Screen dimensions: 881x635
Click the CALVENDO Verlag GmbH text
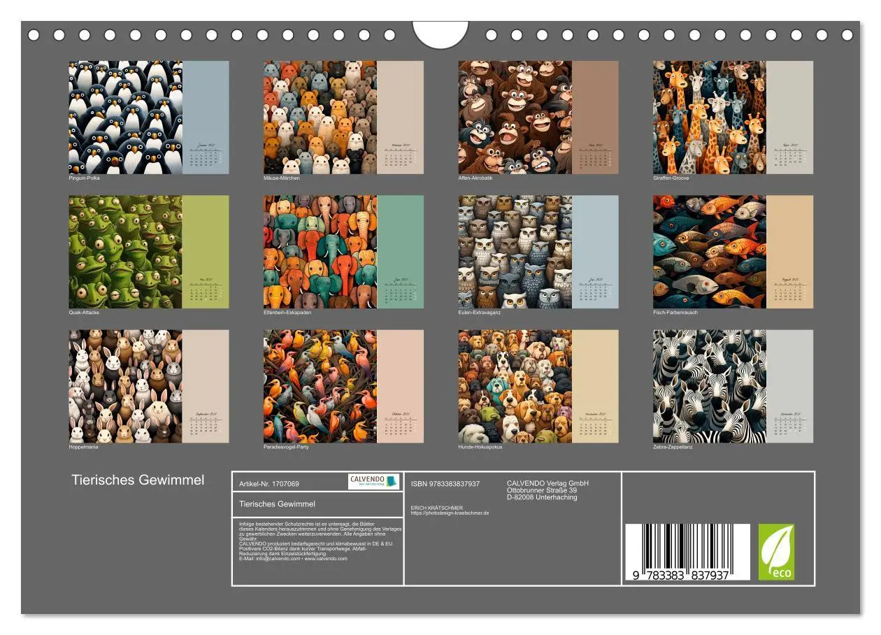click(x=547, y=483)
